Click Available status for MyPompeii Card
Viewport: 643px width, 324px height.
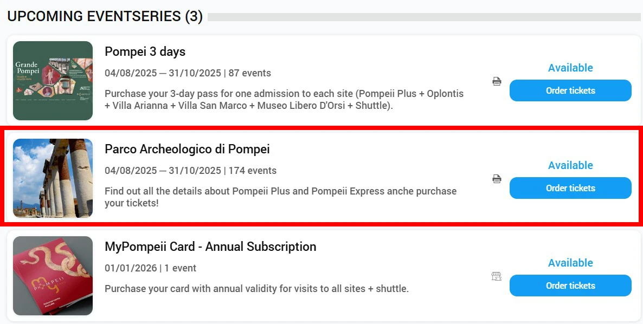coord(570,263)
